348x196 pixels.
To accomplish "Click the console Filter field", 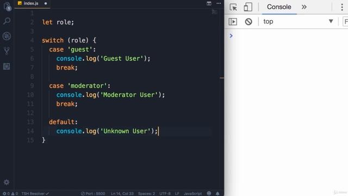I will click(x=345, y=22).
